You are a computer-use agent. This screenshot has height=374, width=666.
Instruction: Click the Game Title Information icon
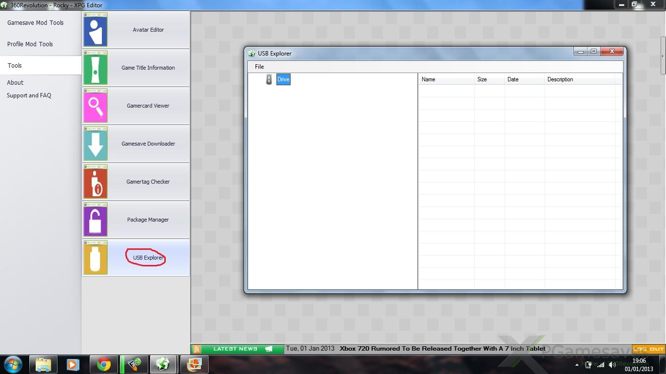point(96,68)
